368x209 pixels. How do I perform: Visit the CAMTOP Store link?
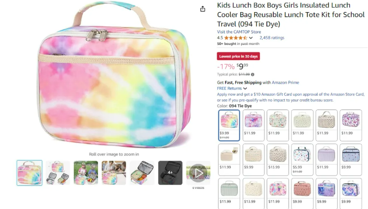239,32
